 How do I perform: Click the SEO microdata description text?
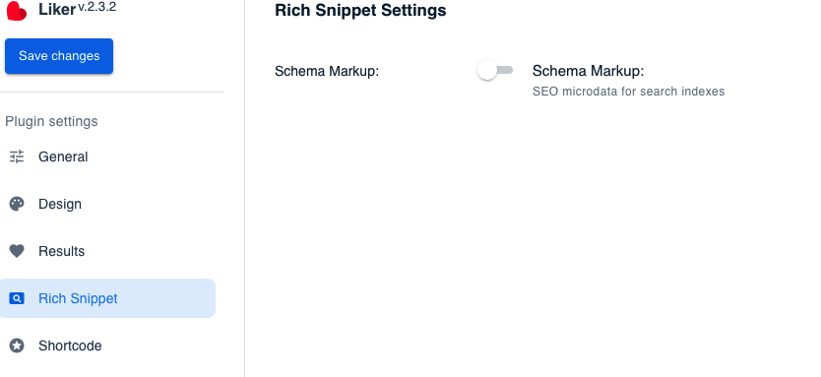pyautogui.click(x=628, y=92)
